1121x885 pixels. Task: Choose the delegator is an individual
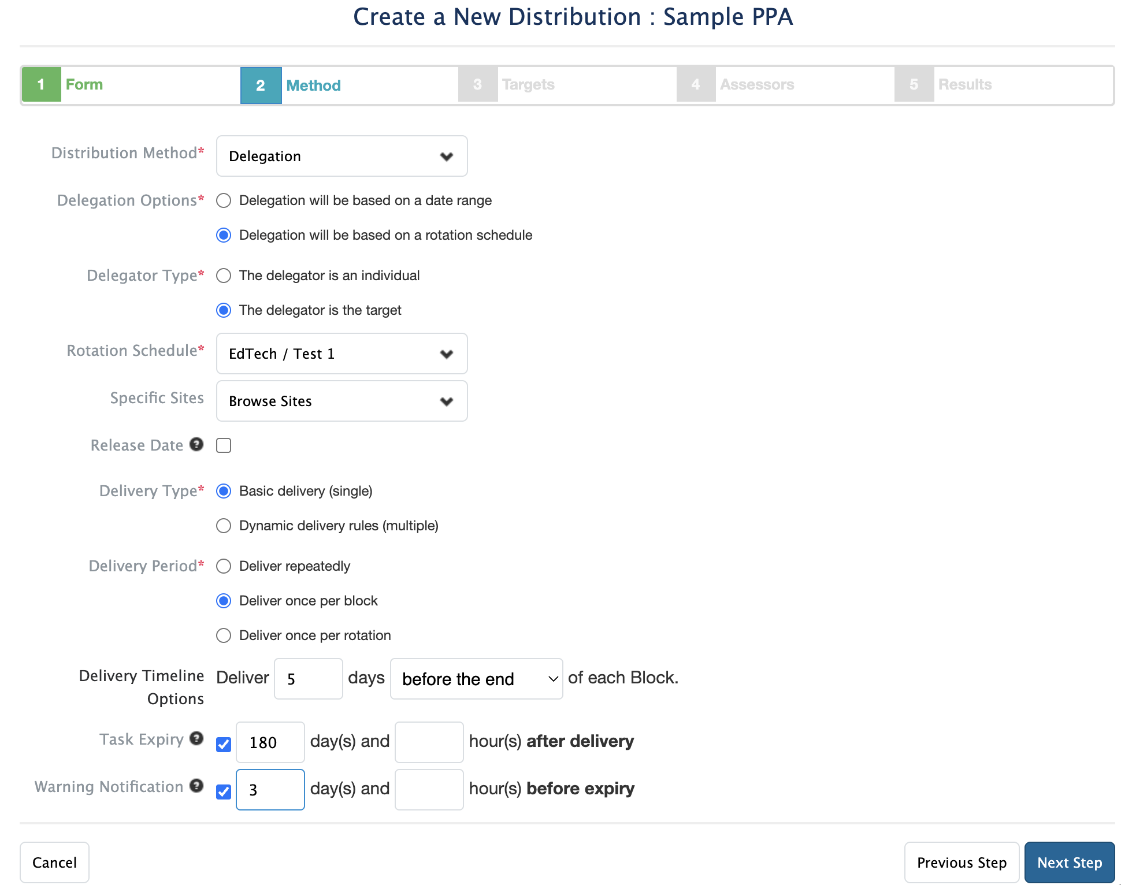224,276
